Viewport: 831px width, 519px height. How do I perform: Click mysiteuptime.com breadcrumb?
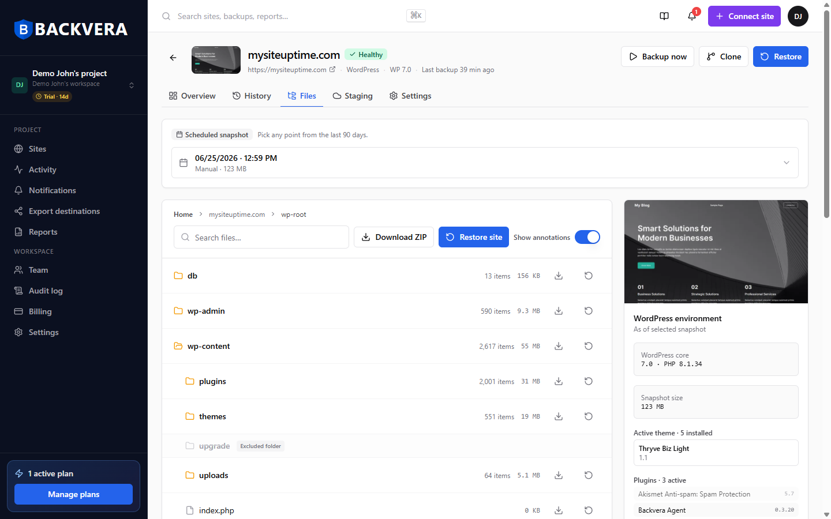237,215
